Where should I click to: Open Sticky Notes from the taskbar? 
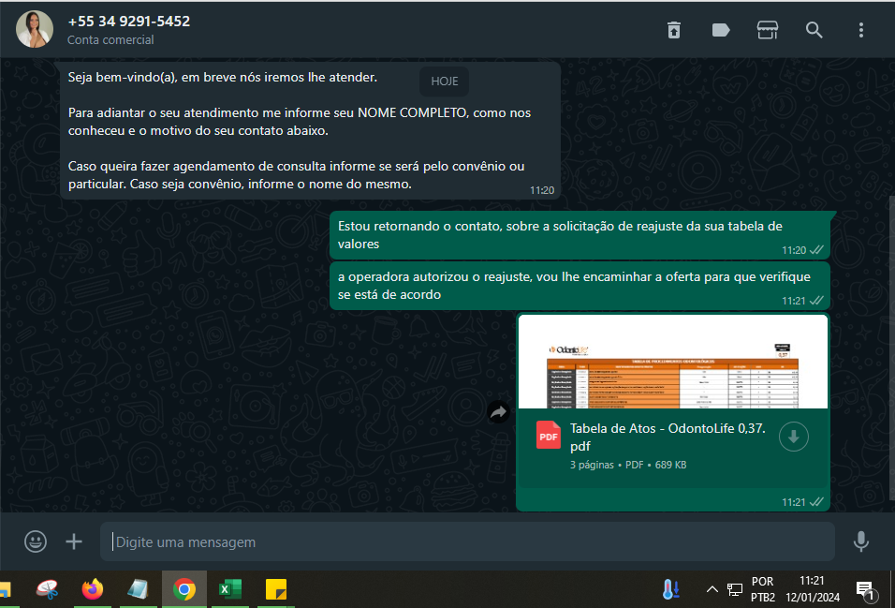point(276,589)
